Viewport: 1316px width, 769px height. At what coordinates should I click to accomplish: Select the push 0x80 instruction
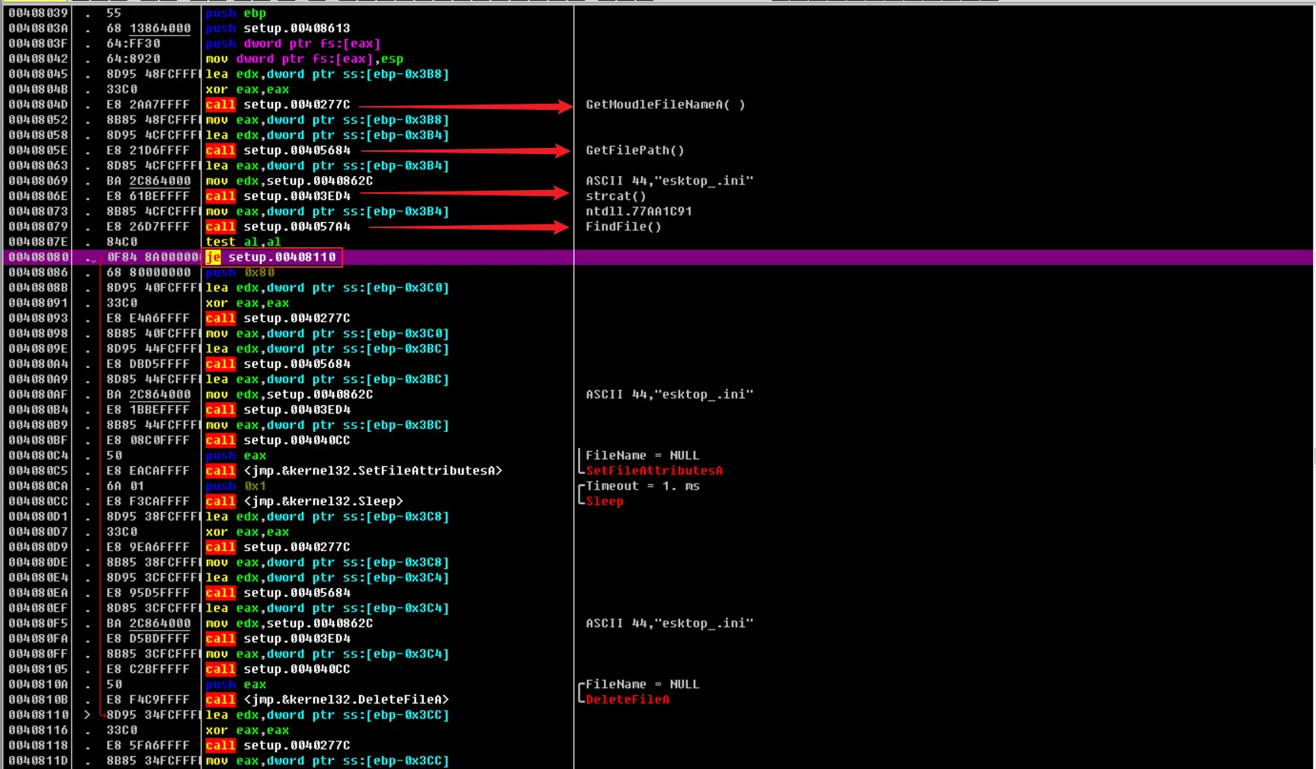pos(239,272)
